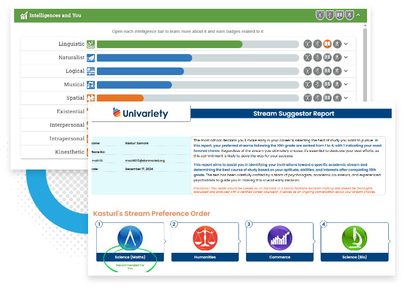Click the highlighted orange book badge in Linguistic row
Viewport: 404px width, 288px height.
click(x=328, y=44)
